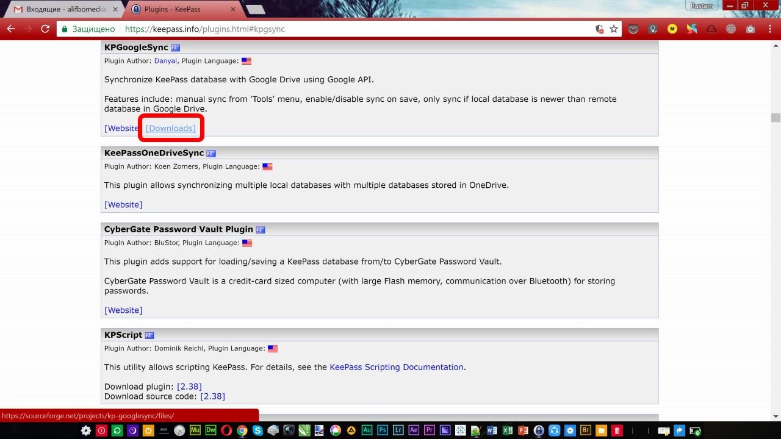Click the ENG language indicator in the taskbar
Image resolution: width=781 pixels, height=439 pixels.
(x=164, y=430)
